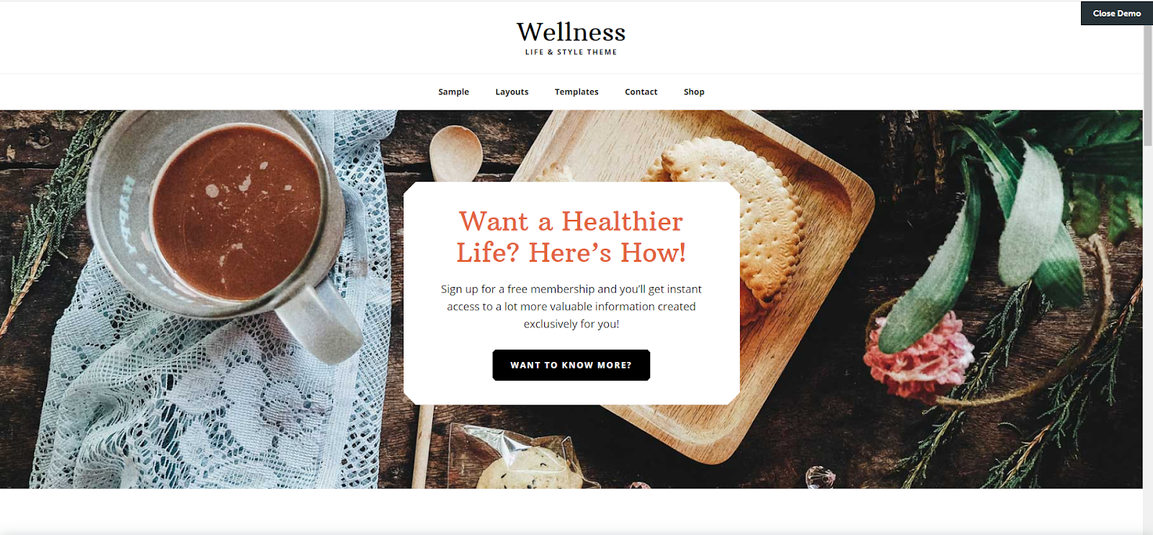The image size is (1153, 535).
Task: Click the Want to Know More button
Action: coord(571,365)
